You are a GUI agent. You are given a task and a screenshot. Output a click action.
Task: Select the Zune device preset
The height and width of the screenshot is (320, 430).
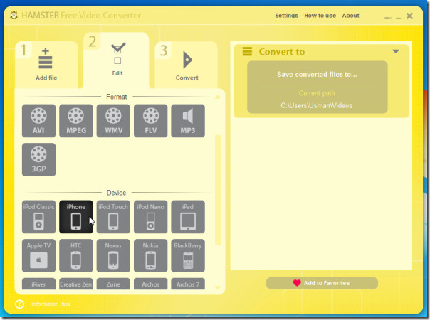click(113, 284)
